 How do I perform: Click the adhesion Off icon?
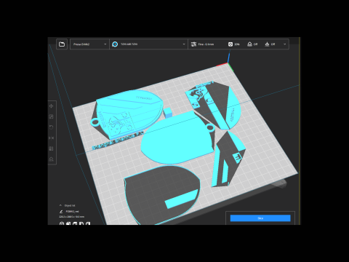point(267,44)
